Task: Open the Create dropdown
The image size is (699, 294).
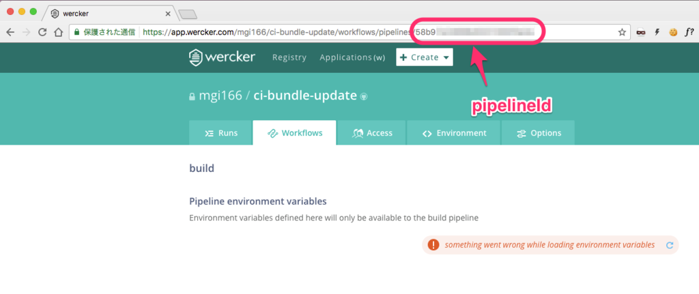Action: [425, 57]
